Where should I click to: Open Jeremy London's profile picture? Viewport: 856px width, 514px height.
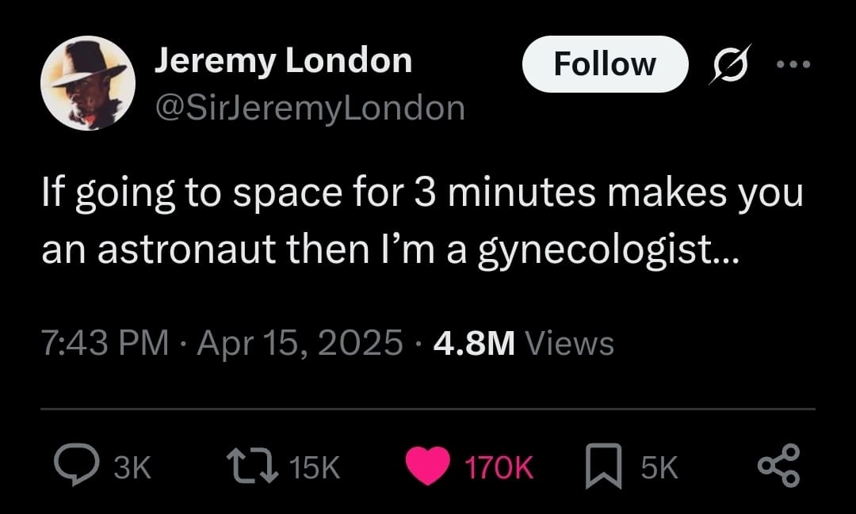click(87, 83)
